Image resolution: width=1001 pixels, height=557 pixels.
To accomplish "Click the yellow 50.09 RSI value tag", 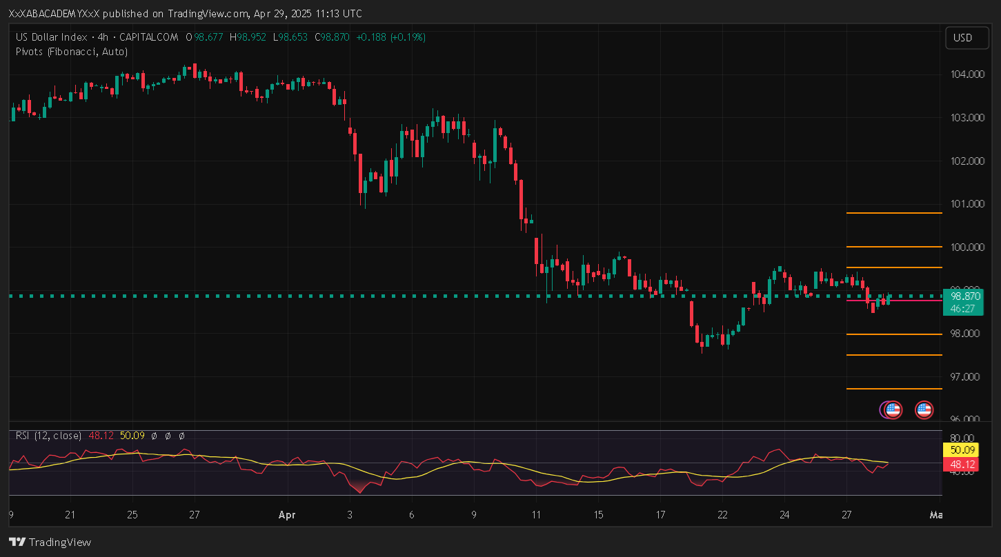I will [960, 451].
